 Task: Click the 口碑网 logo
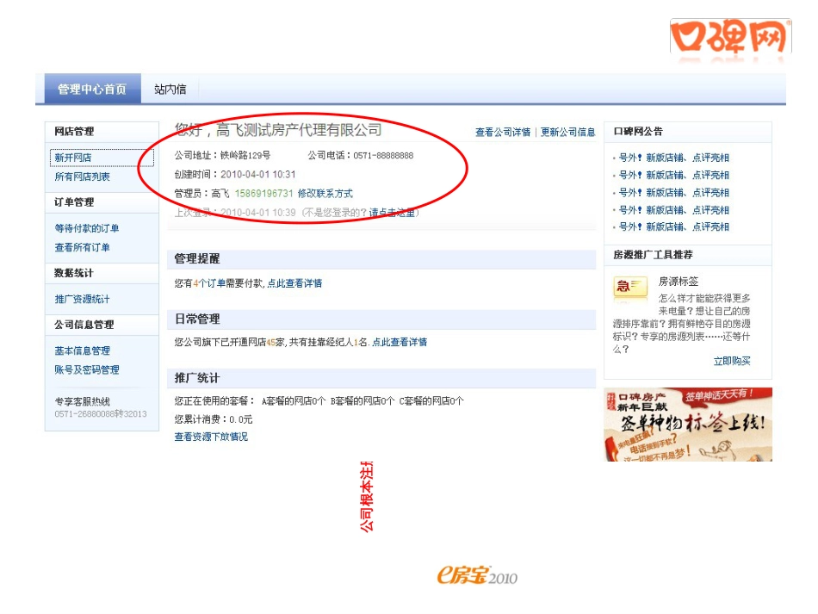click(730, 36)
